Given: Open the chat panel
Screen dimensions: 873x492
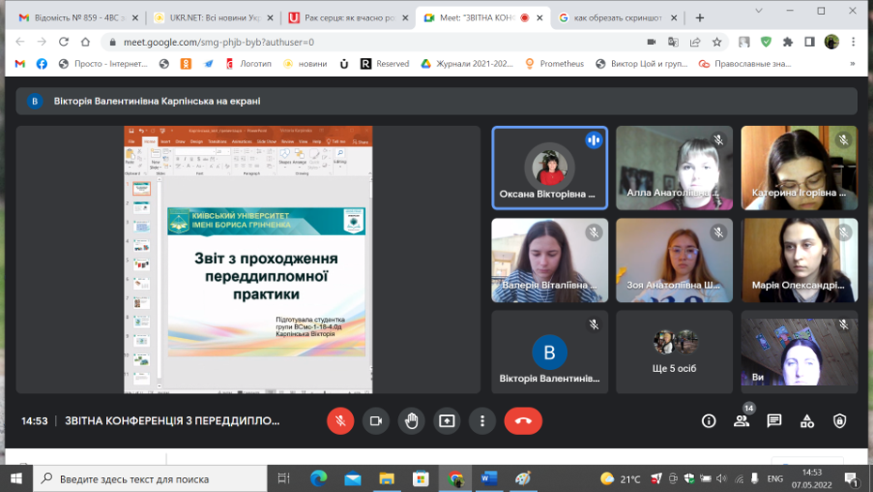Looking at the screenshot, I should (x=774, y=421).
